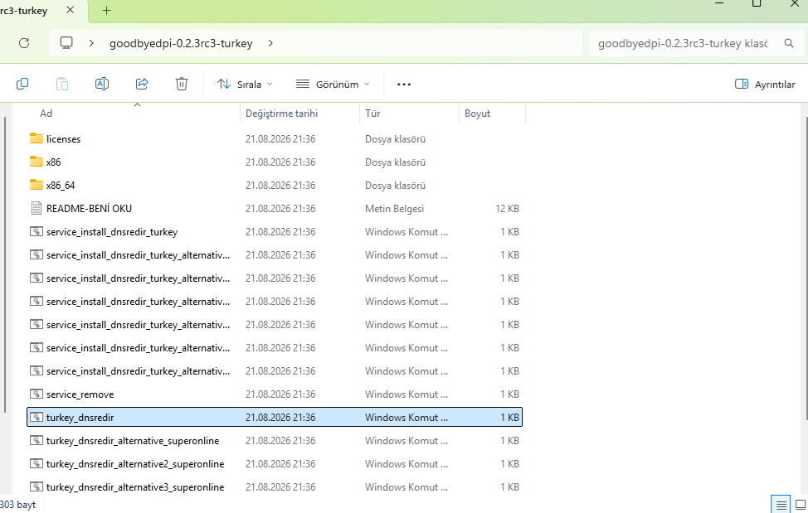Switch to large thumbnails view in the status bar
The image size is (808, 513).
click(x=801, y=505)
